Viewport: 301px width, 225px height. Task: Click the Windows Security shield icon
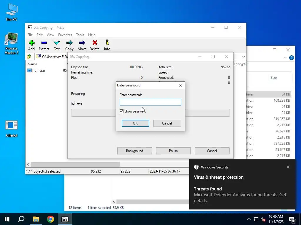click(x=196, y=167)
